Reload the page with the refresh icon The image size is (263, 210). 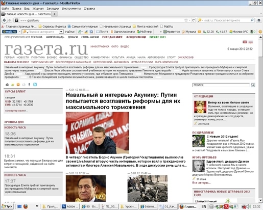pyautogui.click(x=194, y=20)
